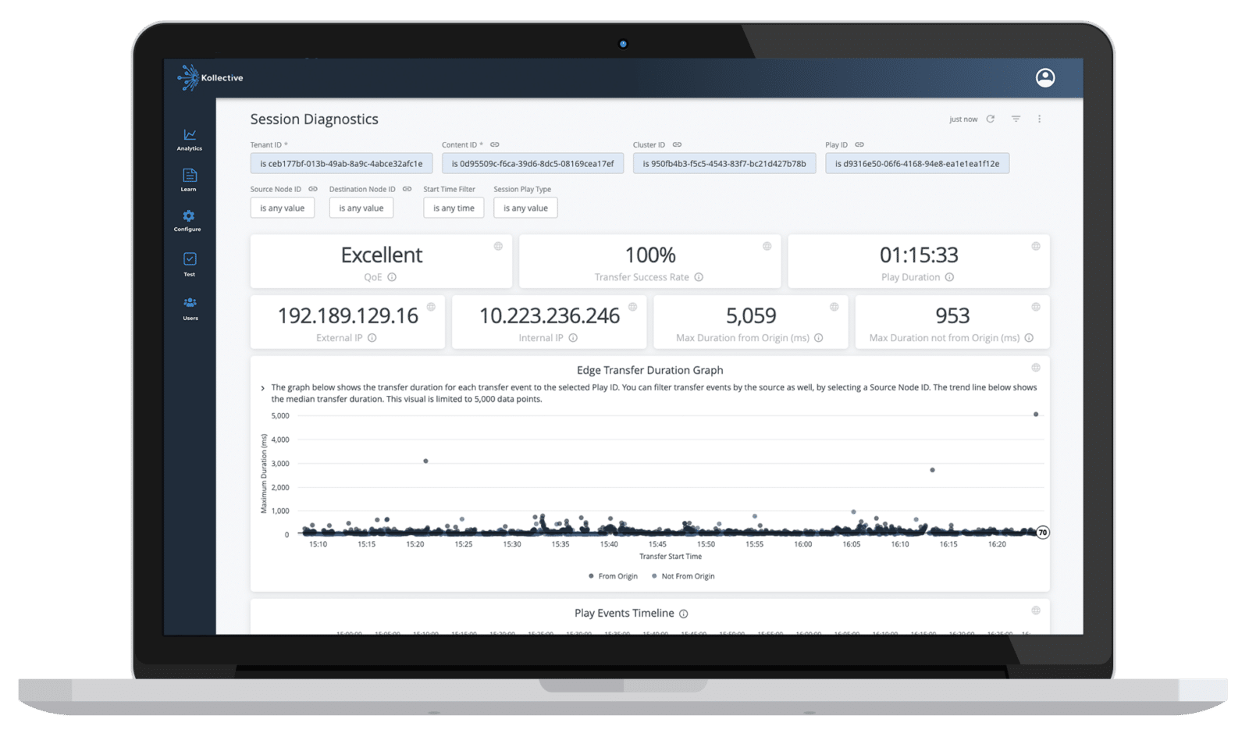Screen dimensions: 1249x737
Task: Open the user account avatar icon
Action: click(x=1044, y=77)
